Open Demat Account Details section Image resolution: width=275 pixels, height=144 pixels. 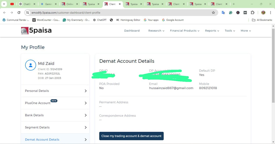tap(55, 139)
